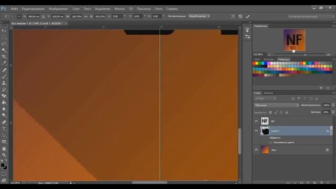Select the Quick Selection tool
Image resolution: width=336 pixels, height=189 pixels.
[4, 50]
